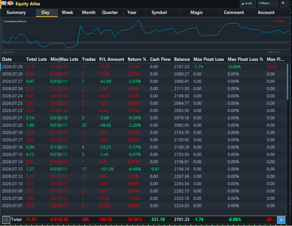Show the Quarter breakdown tab

click(x=110, y=13)
